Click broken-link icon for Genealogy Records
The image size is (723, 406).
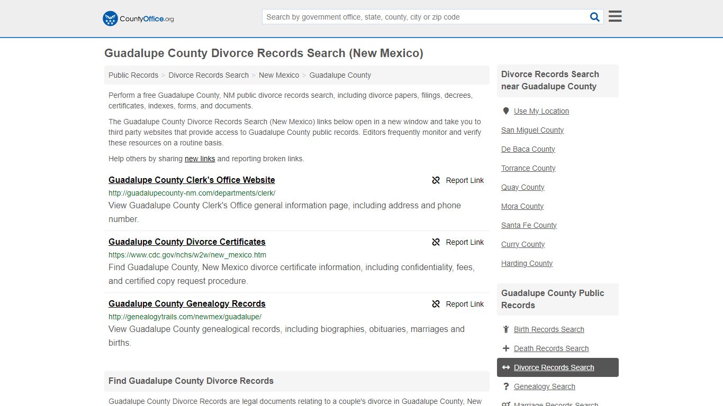(436, 304)
